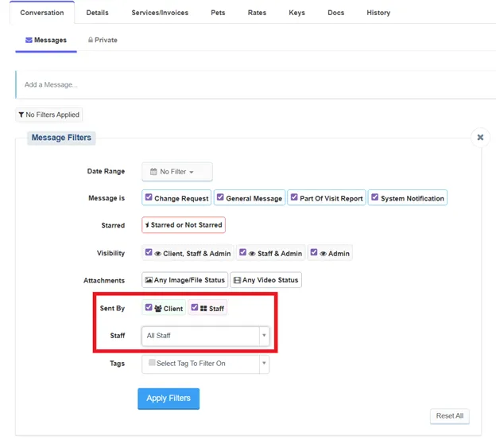Uncheck Sent By Staff checkbox

(x=195, y=308)
